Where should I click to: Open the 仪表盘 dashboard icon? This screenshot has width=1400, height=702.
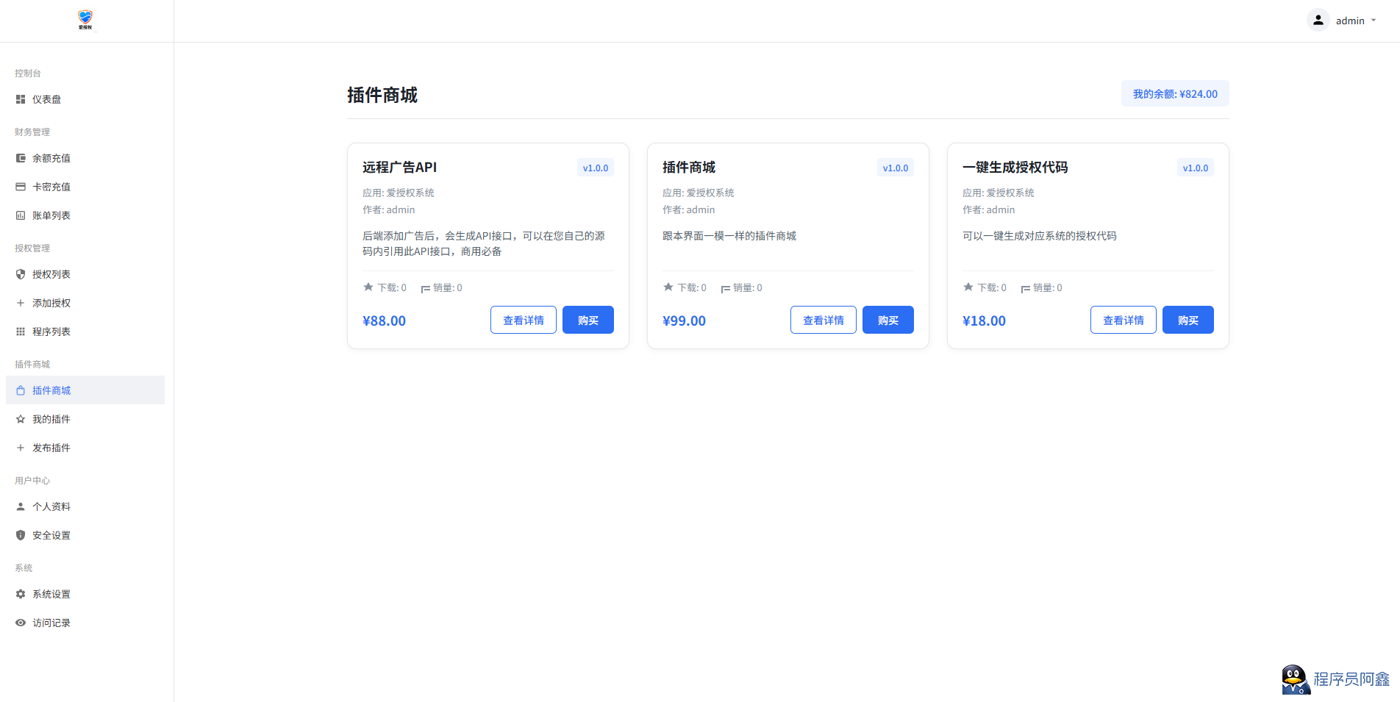tap(21, 99)
